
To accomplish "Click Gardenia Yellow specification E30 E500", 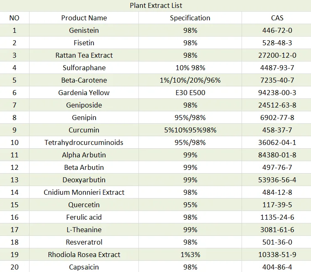I will click(190, 93).
